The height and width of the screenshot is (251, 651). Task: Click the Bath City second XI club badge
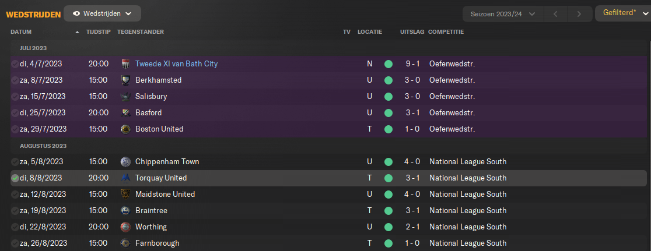(125, 64)
